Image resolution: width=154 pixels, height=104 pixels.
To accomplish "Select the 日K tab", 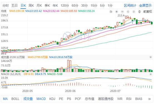I will coord(23,6).
